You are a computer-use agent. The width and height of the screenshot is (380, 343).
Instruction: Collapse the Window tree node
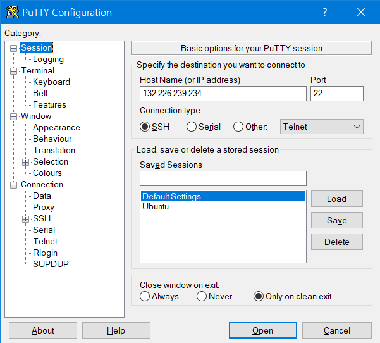13,116
